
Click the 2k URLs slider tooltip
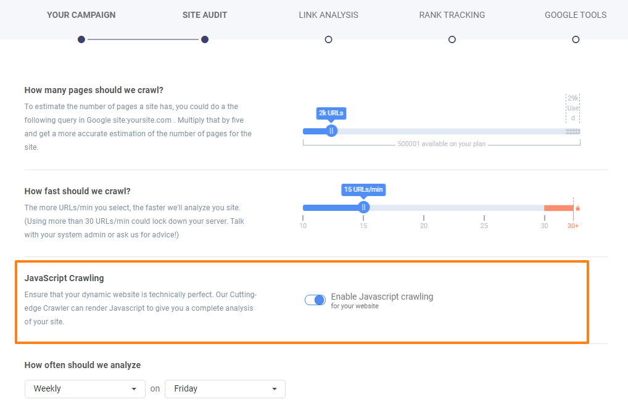[331, 113]
